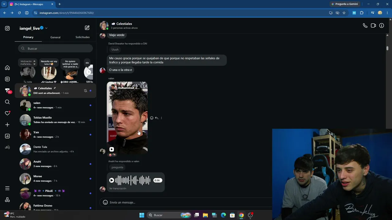Image resolution: width=392 pixels, height=220 pixels.
Task: Open the Yan conversation
Action: click(55, 135)
